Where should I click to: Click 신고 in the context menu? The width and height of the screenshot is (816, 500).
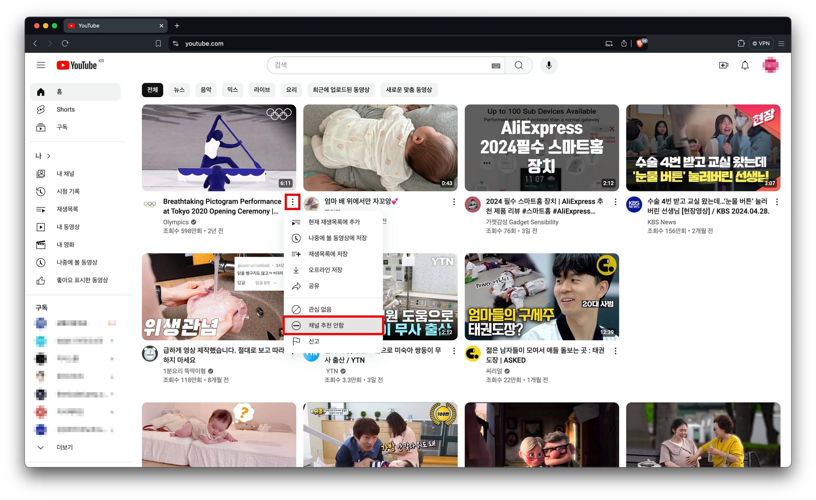click(333, 341)
